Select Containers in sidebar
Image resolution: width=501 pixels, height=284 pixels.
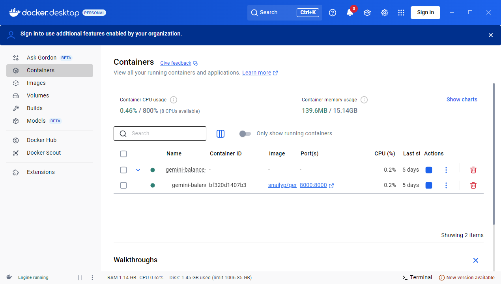click(x=50, y=71)
